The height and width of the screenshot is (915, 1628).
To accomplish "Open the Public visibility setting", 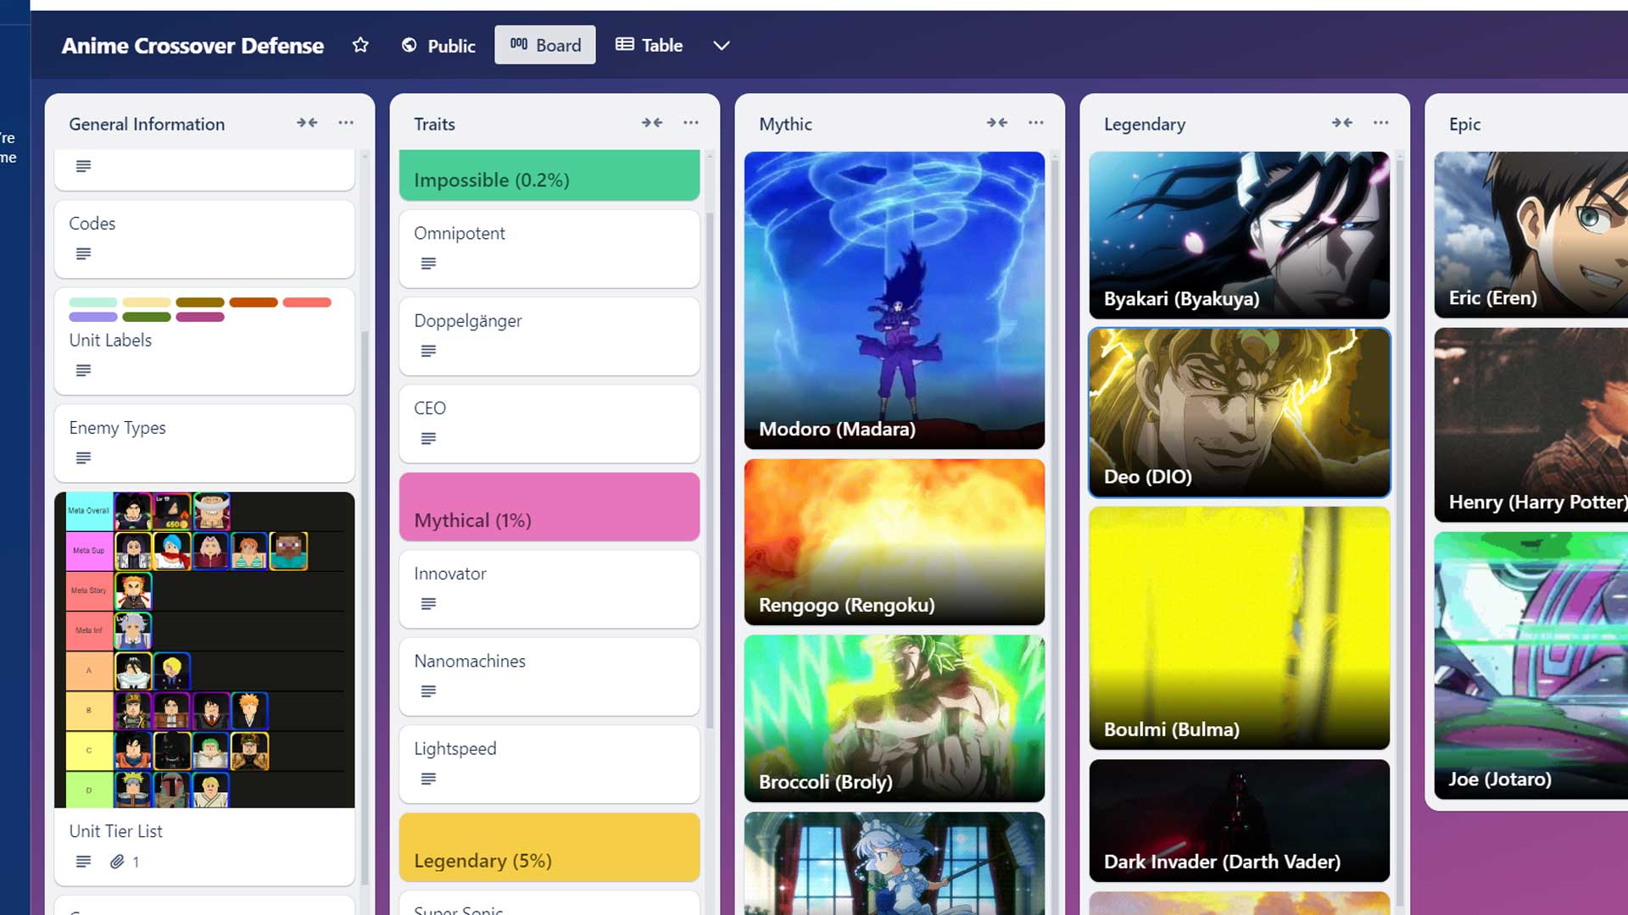I will pos(438,45).
